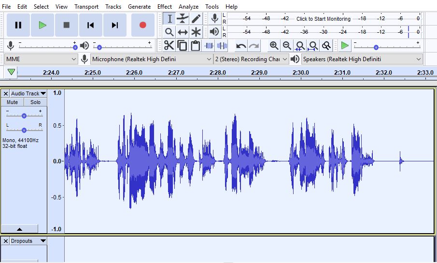437x263 pixels.
Task: Start recording with the red Record button
Action: click(x=143, y=25)
